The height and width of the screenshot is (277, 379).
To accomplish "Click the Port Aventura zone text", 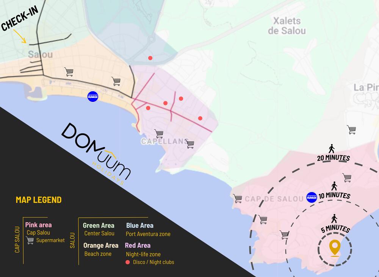I will coord(148,234).
